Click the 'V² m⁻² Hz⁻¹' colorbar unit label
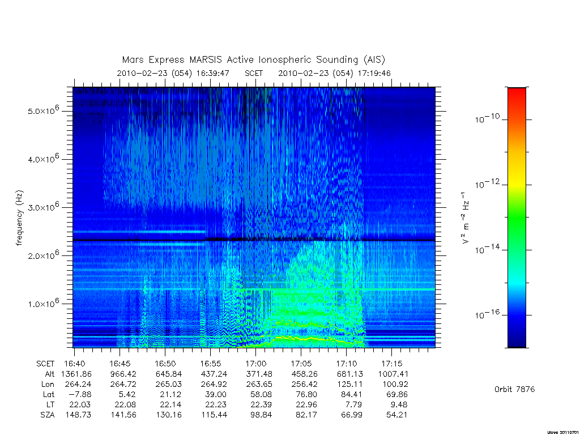Image resolution: width=580 pixels, height=435 pixels. tap(465, 218)
